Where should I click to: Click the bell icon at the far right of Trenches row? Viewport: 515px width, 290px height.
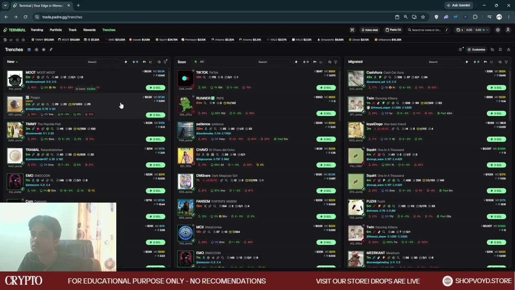point(509,50)
